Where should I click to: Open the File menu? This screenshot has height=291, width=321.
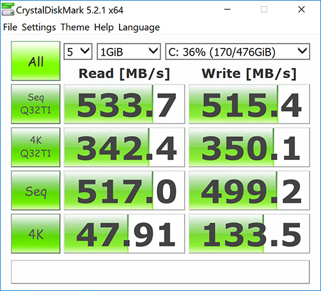point(10,28)
